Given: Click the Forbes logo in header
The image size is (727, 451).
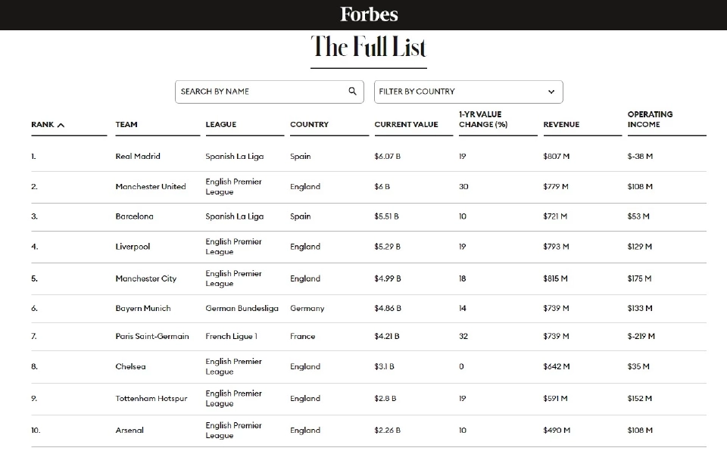Looking at the screenshot, I should (x=369, y=14).
